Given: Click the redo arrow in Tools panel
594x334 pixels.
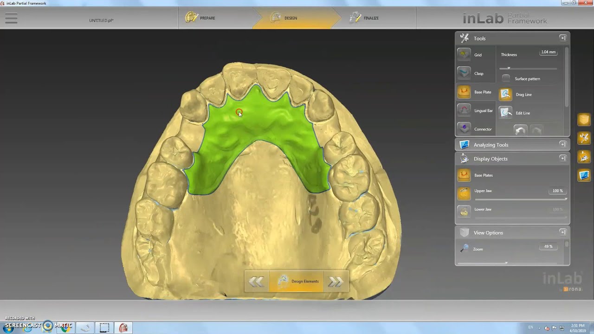Looking at the screenshot, I should (536, 130).
